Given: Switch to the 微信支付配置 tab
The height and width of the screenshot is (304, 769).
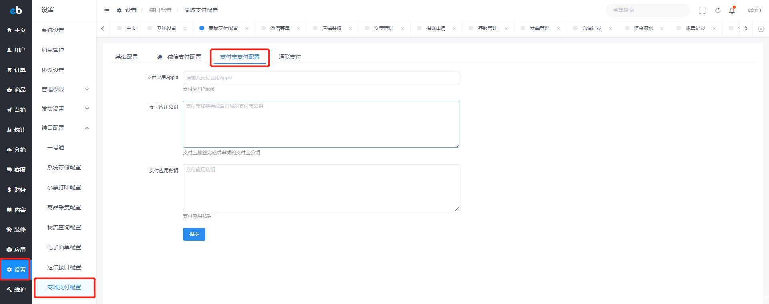Looking at the screenshot, I should [x=184, y=57].
